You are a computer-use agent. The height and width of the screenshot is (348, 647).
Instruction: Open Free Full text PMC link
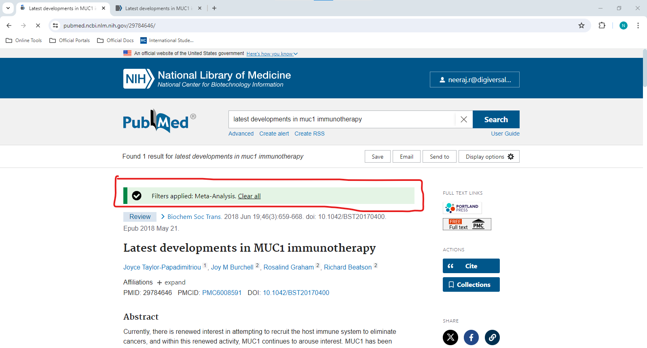click(467, 224)
